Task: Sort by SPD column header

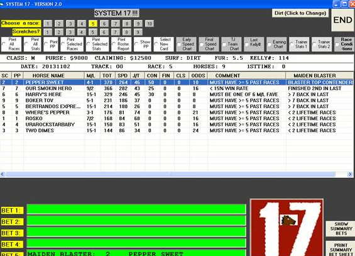Action: point(123,75)
